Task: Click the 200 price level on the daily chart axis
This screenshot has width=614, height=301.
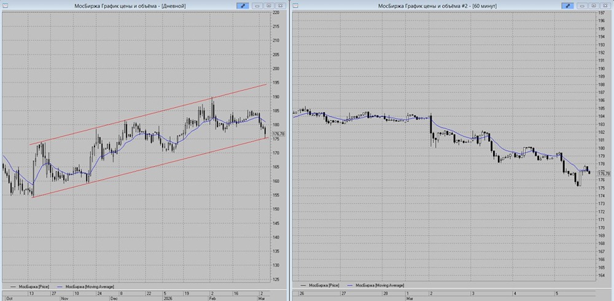Action: click(x=276, y=69)
